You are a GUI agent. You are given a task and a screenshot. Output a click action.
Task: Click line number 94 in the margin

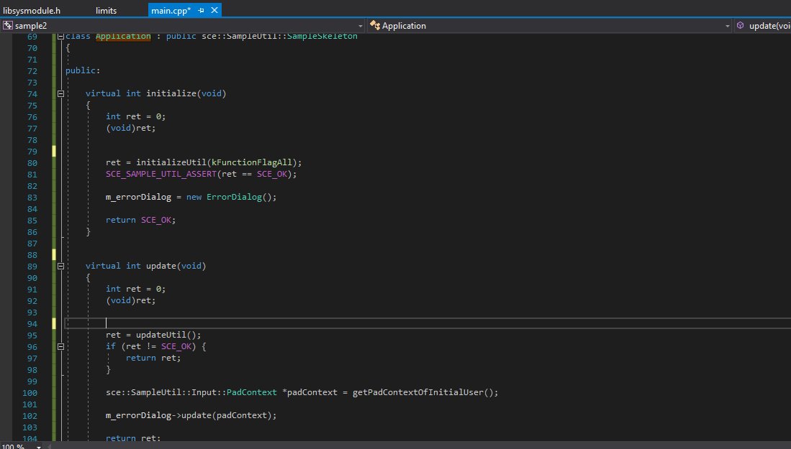[32, 324]
